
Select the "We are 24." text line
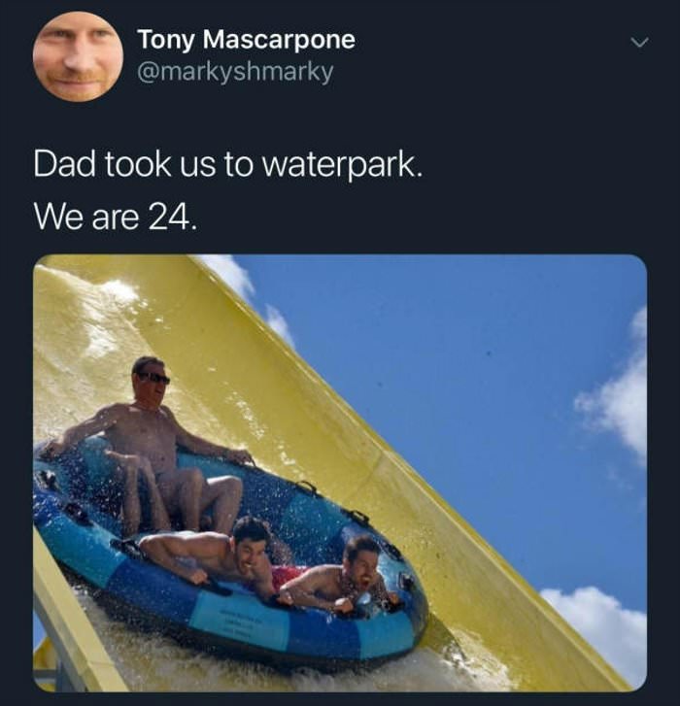pyautogui.click(x=116, y=218)
